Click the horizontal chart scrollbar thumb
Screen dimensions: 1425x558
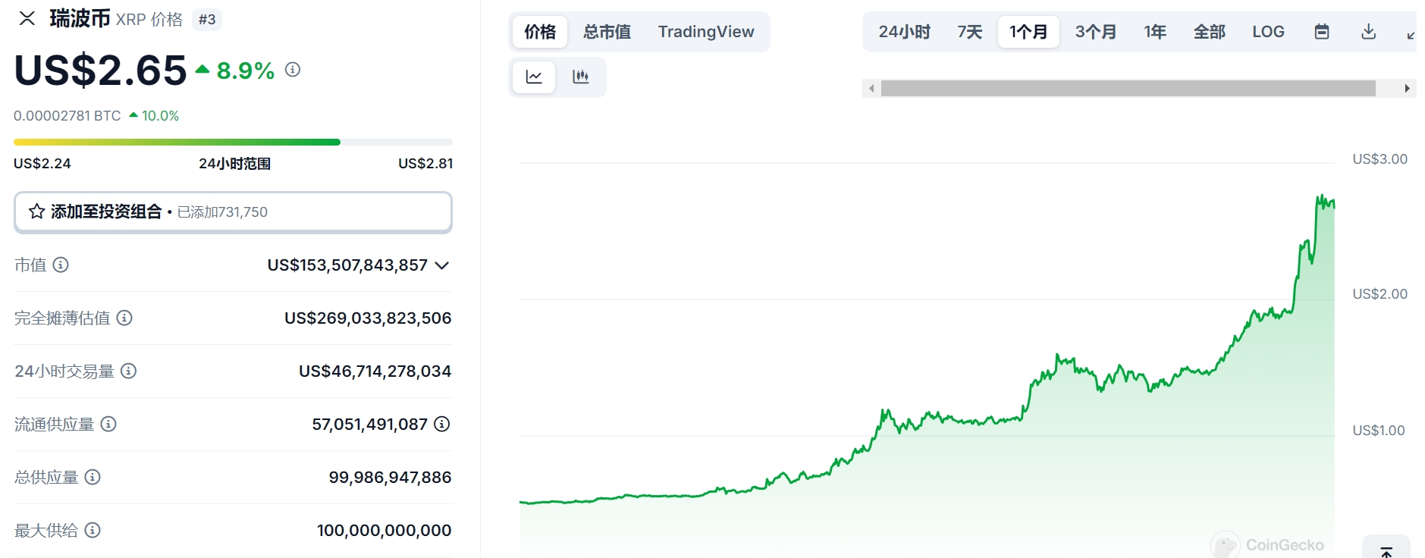point(1128,89)
